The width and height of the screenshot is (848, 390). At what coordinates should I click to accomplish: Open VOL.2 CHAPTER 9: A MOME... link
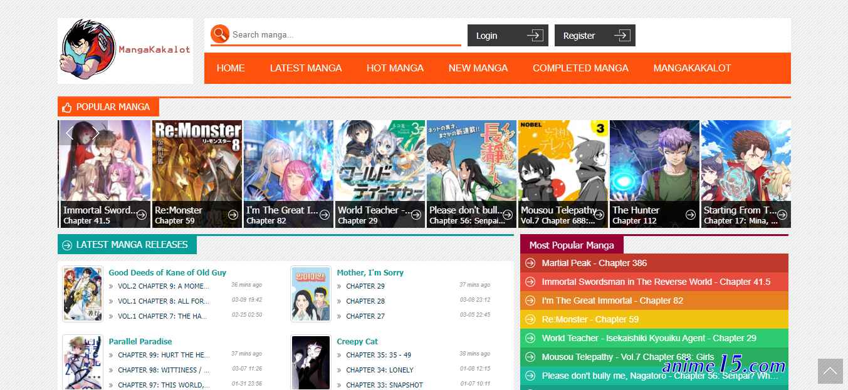[164, 286]
